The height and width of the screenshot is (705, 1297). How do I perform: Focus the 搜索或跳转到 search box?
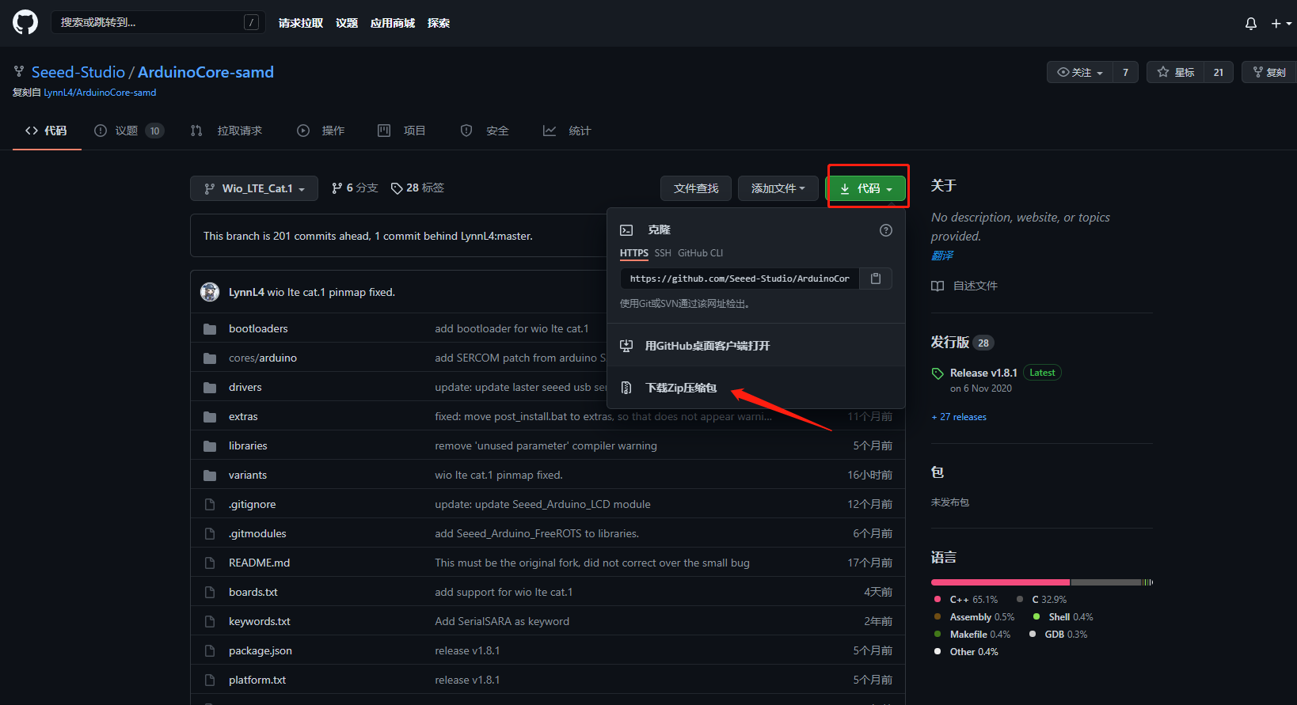[x=158, y=22]
